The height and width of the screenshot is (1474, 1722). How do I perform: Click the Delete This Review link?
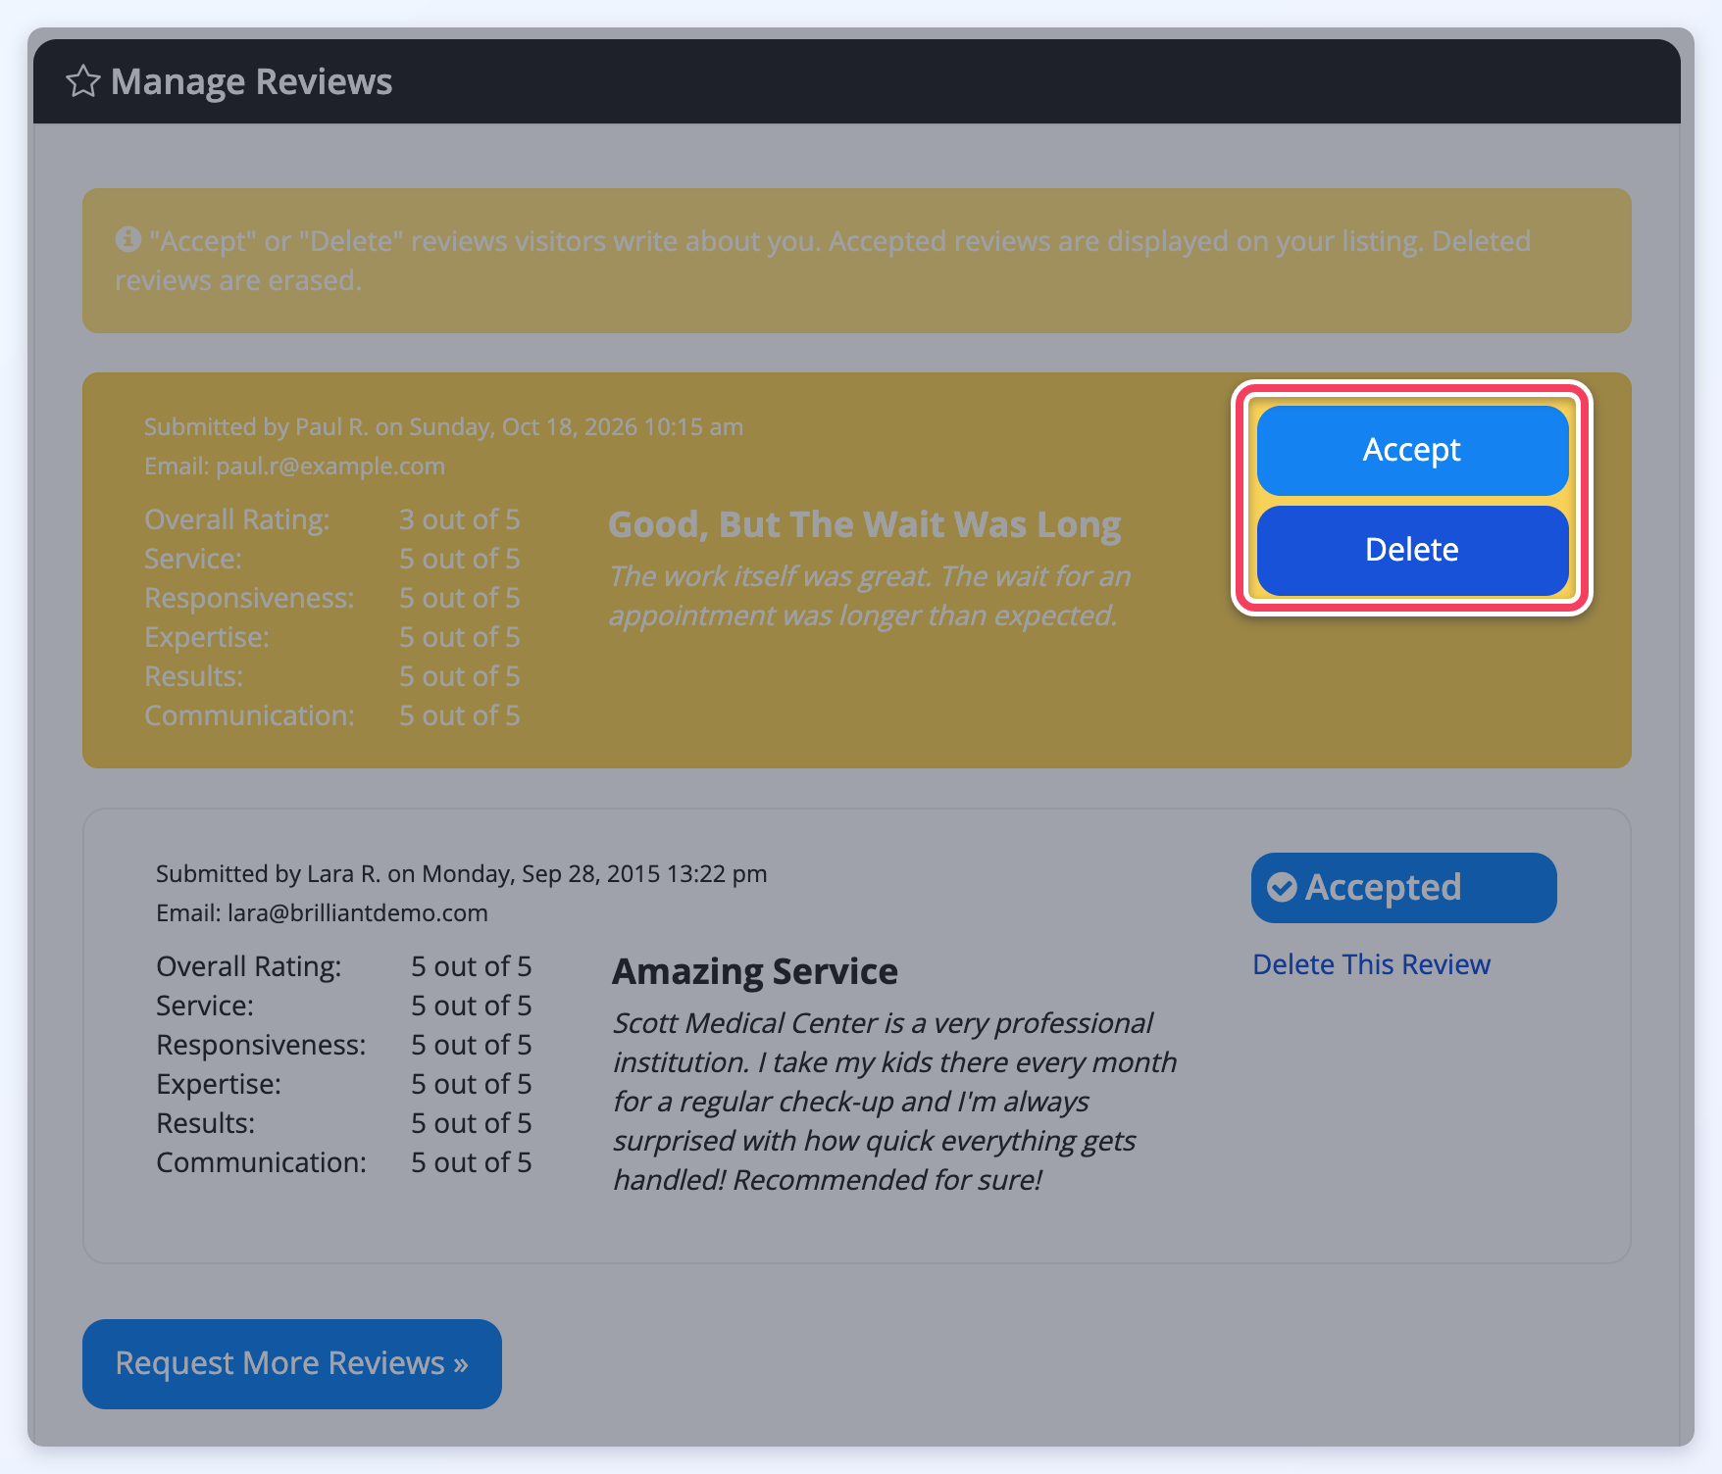1371,964
